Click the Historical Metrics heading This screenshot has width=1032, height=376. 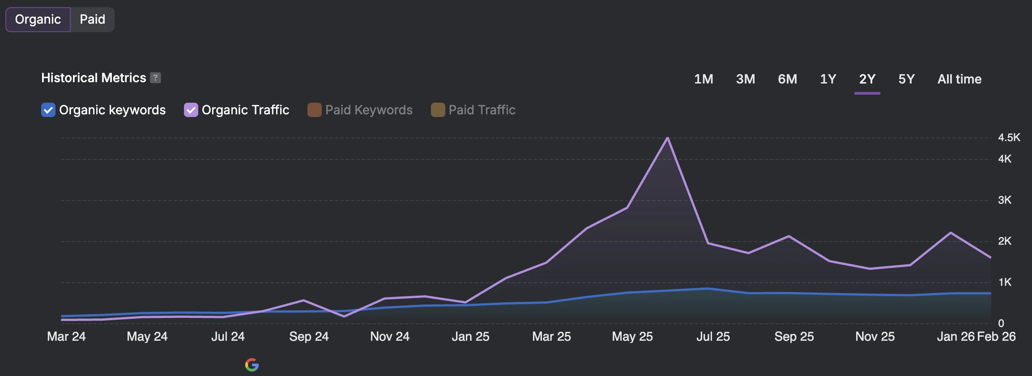tap(94, 78)
